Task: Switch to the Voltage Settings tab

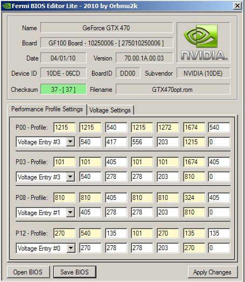Action: [x=110, y=110]
